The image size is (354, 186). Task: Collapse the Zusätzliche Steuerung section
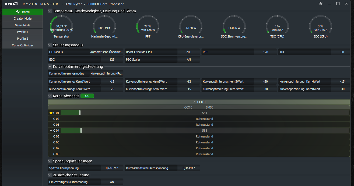[50, 175]
